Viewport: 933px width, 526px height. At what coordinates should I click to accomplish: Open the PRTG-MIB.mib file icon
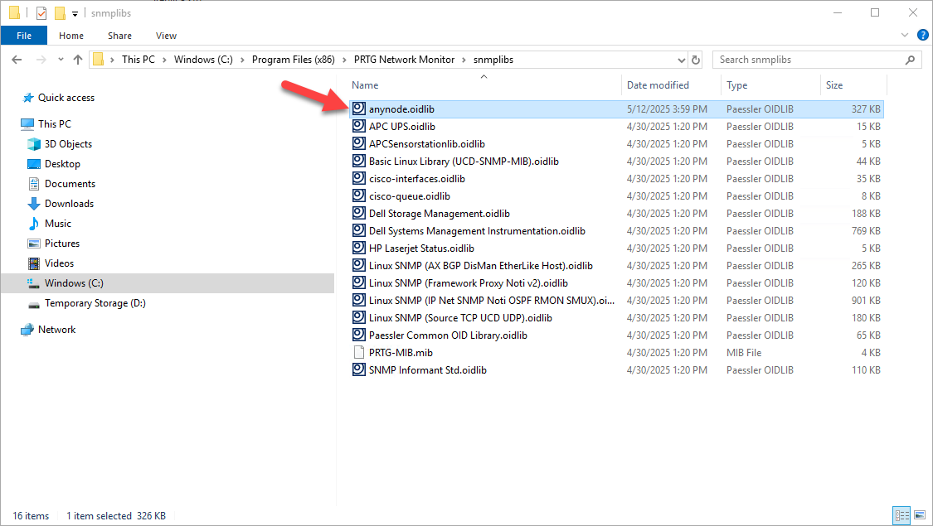358,352
